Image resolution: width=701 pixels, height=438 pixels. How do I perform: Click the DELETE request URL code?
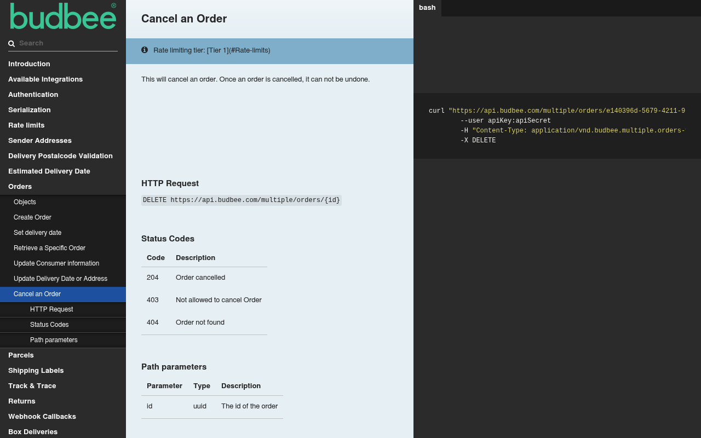tap(242, 200)
